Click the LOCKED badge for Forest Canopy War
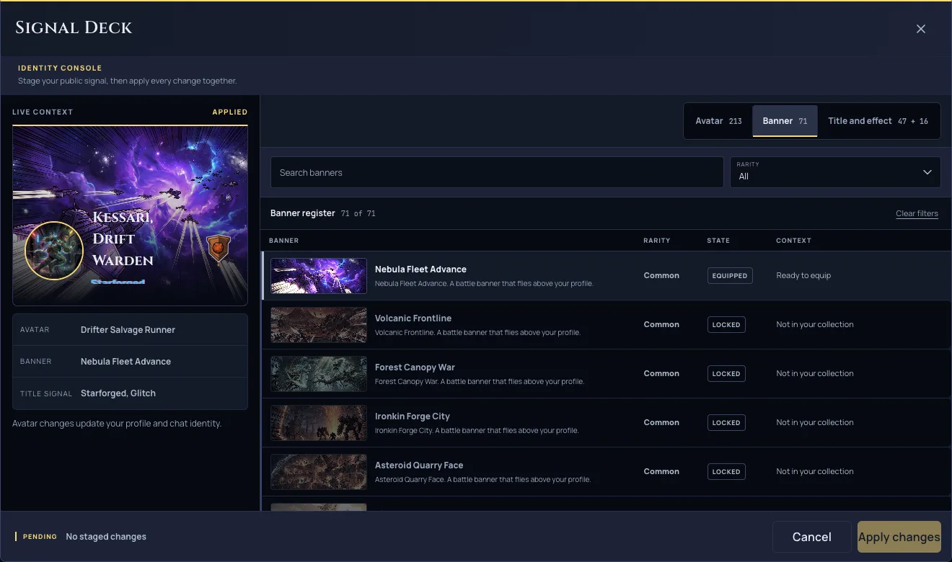The height and width of the screenshot is (562, 952). (x=726, y=374)
